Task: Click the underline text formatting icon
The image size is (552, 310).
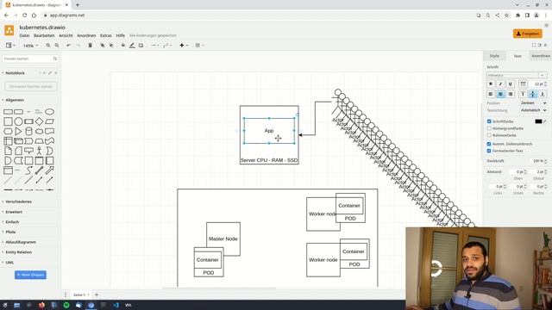Action: click(x=510, y=84)
